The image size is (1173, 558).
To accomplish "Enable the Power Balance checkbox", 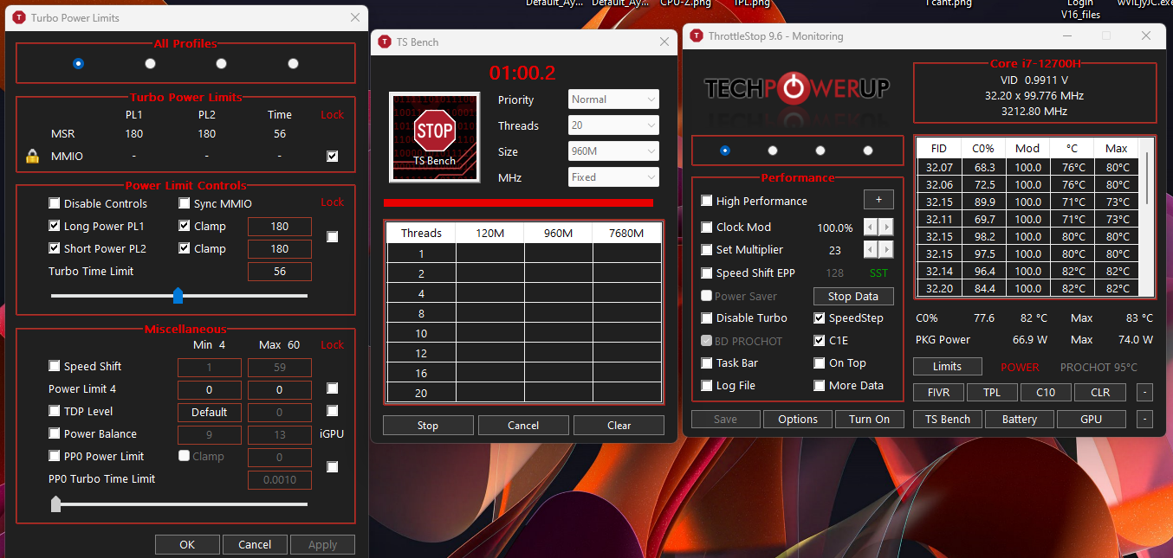I will [x=55, y=433].
